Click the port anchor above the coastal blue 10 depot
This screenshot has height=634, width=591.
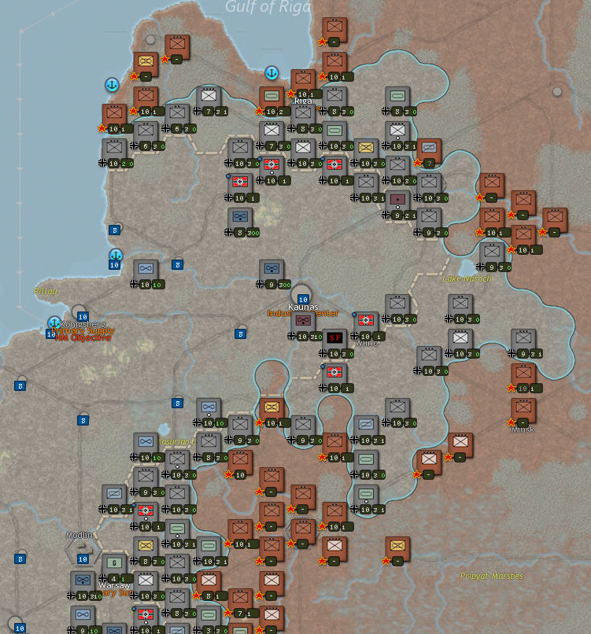(x=116, y=255)
